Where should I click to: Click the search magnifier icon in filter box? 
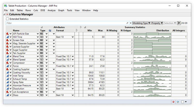click(127, 23)
